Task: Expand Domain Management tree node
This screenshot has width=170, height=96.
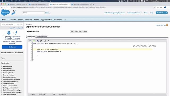Action: coord(2,77)
